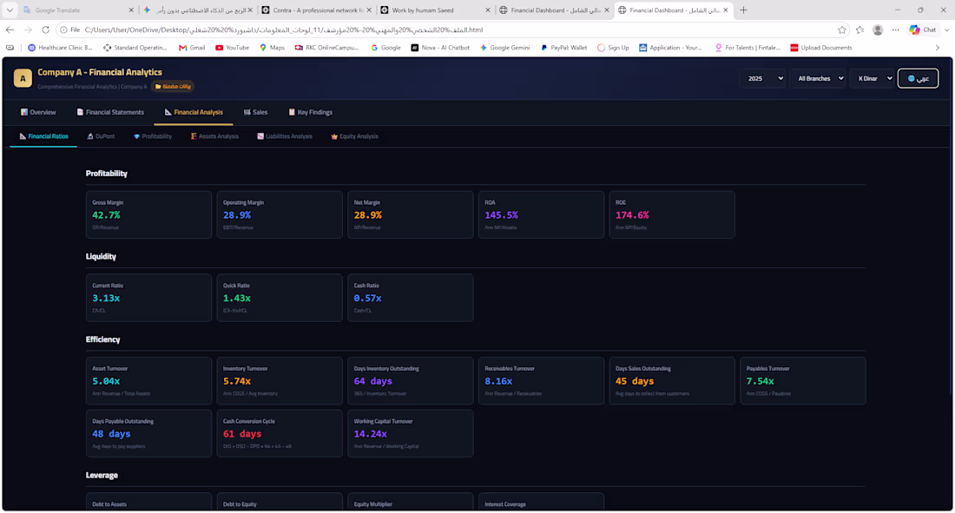Screen dimensions: 955x513
Task: Expand the bookmarks bar overflow chevron
Action: coord(938,48)
